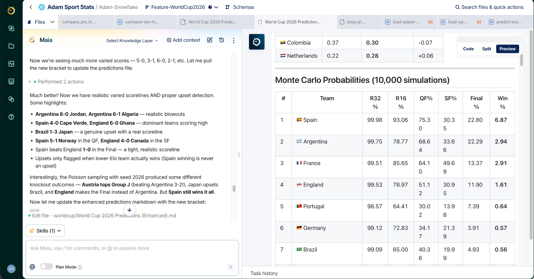This screenshot has height=279, width=534.
Task: Switch to the load-xg-... tab
Action: pos(462,22)
